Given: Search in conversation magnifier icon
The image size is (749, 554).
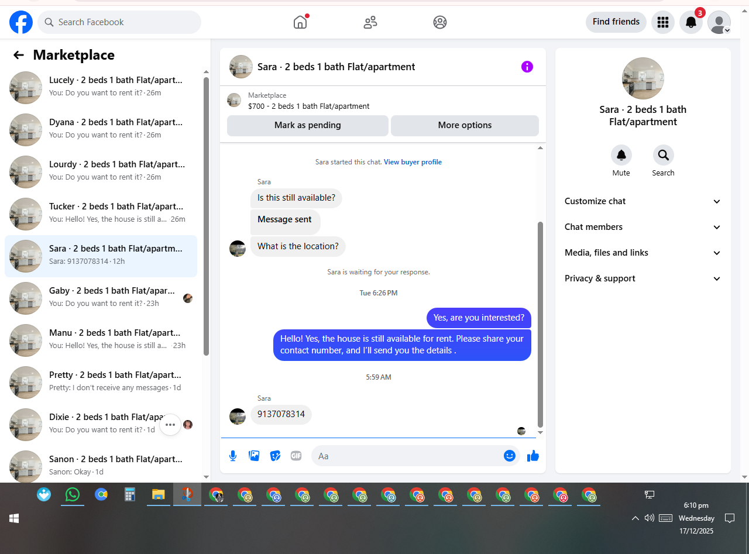Looking at the screenshot, I should 664,155.
